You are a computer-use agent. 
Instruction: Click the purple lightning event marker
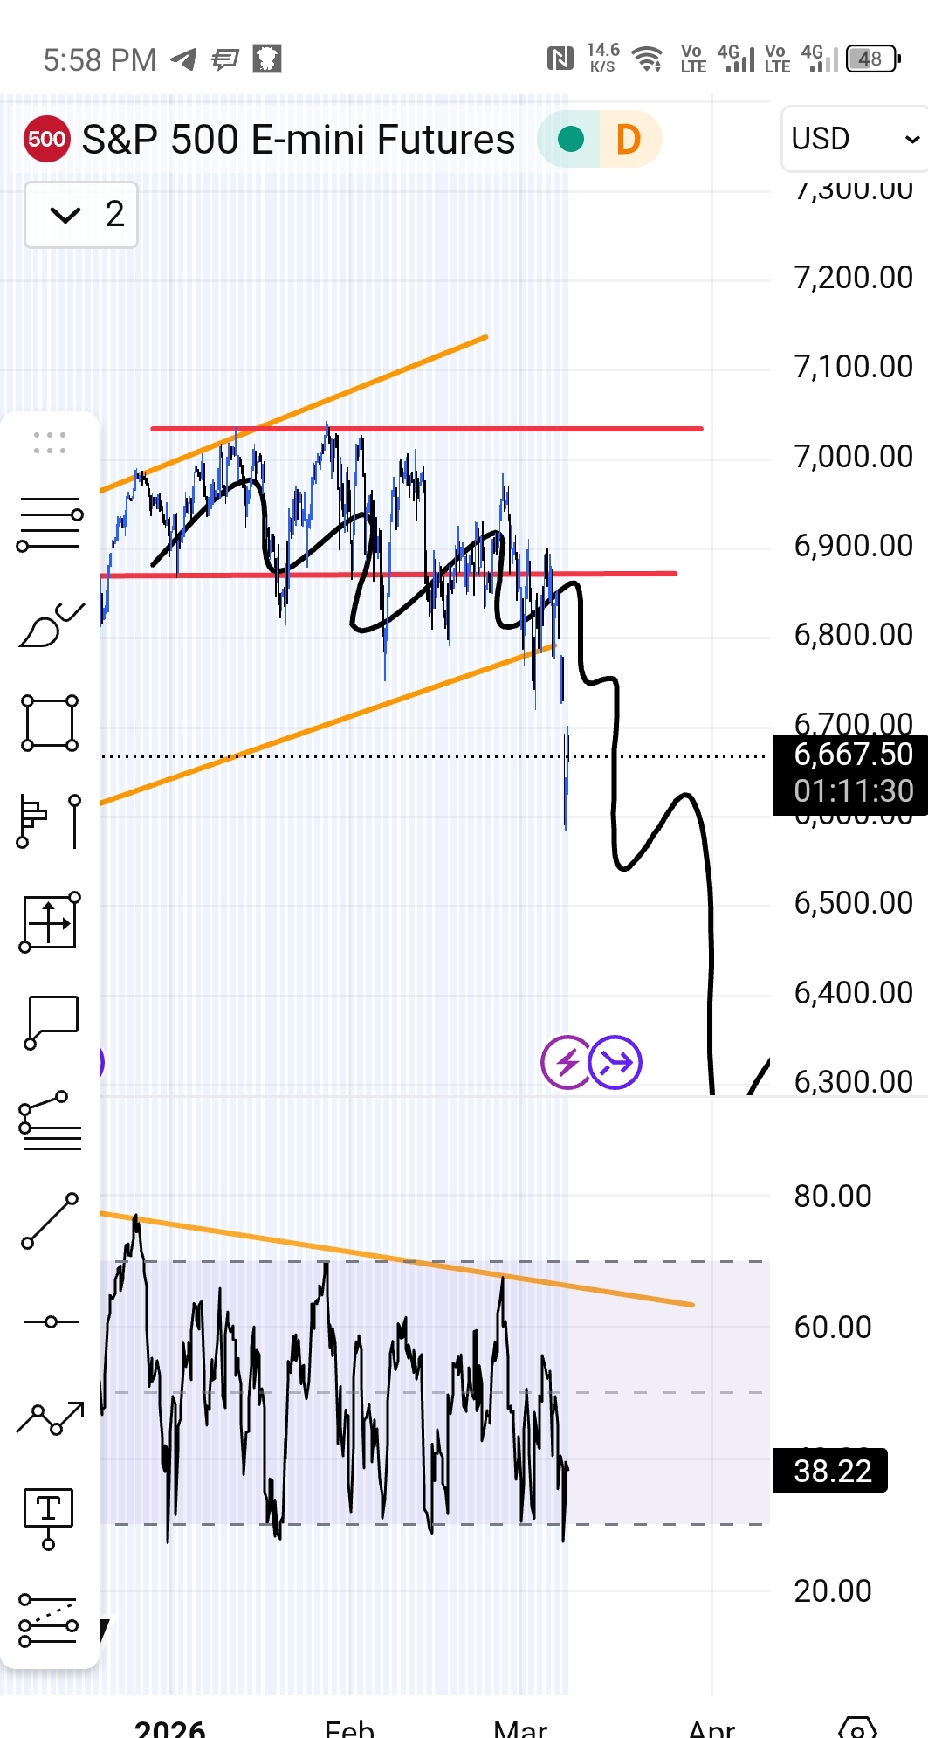click(x=567, y=1062)
